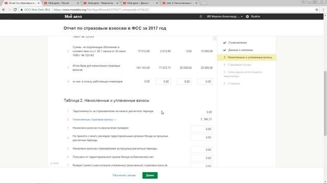The width and height of the screenshot is (327, 184).
Task: Click the 17 272,73 amount cell
Action: point(165,68)
